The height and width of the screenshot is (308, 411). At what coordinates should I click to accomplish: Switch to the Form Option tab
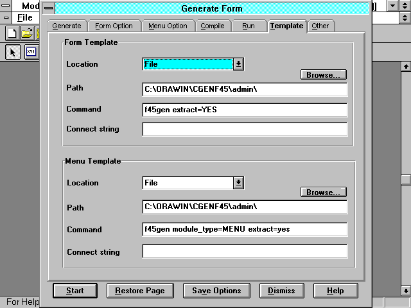point(114,26)
